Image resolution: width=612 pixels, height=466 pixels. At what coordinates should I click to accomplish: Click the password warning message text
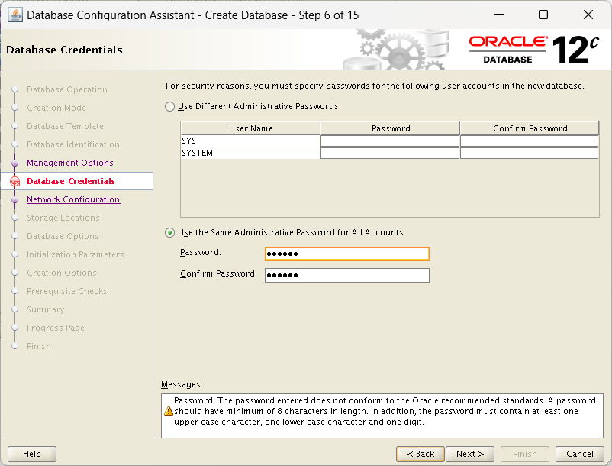[385, 411]
